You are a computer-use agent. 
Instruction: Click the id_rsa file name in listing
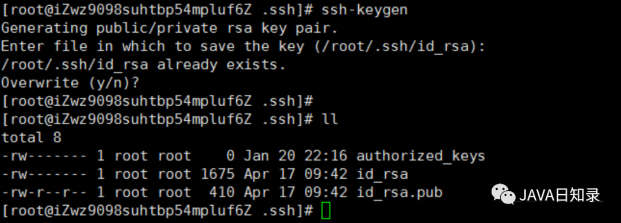click(x=382, y=175)
